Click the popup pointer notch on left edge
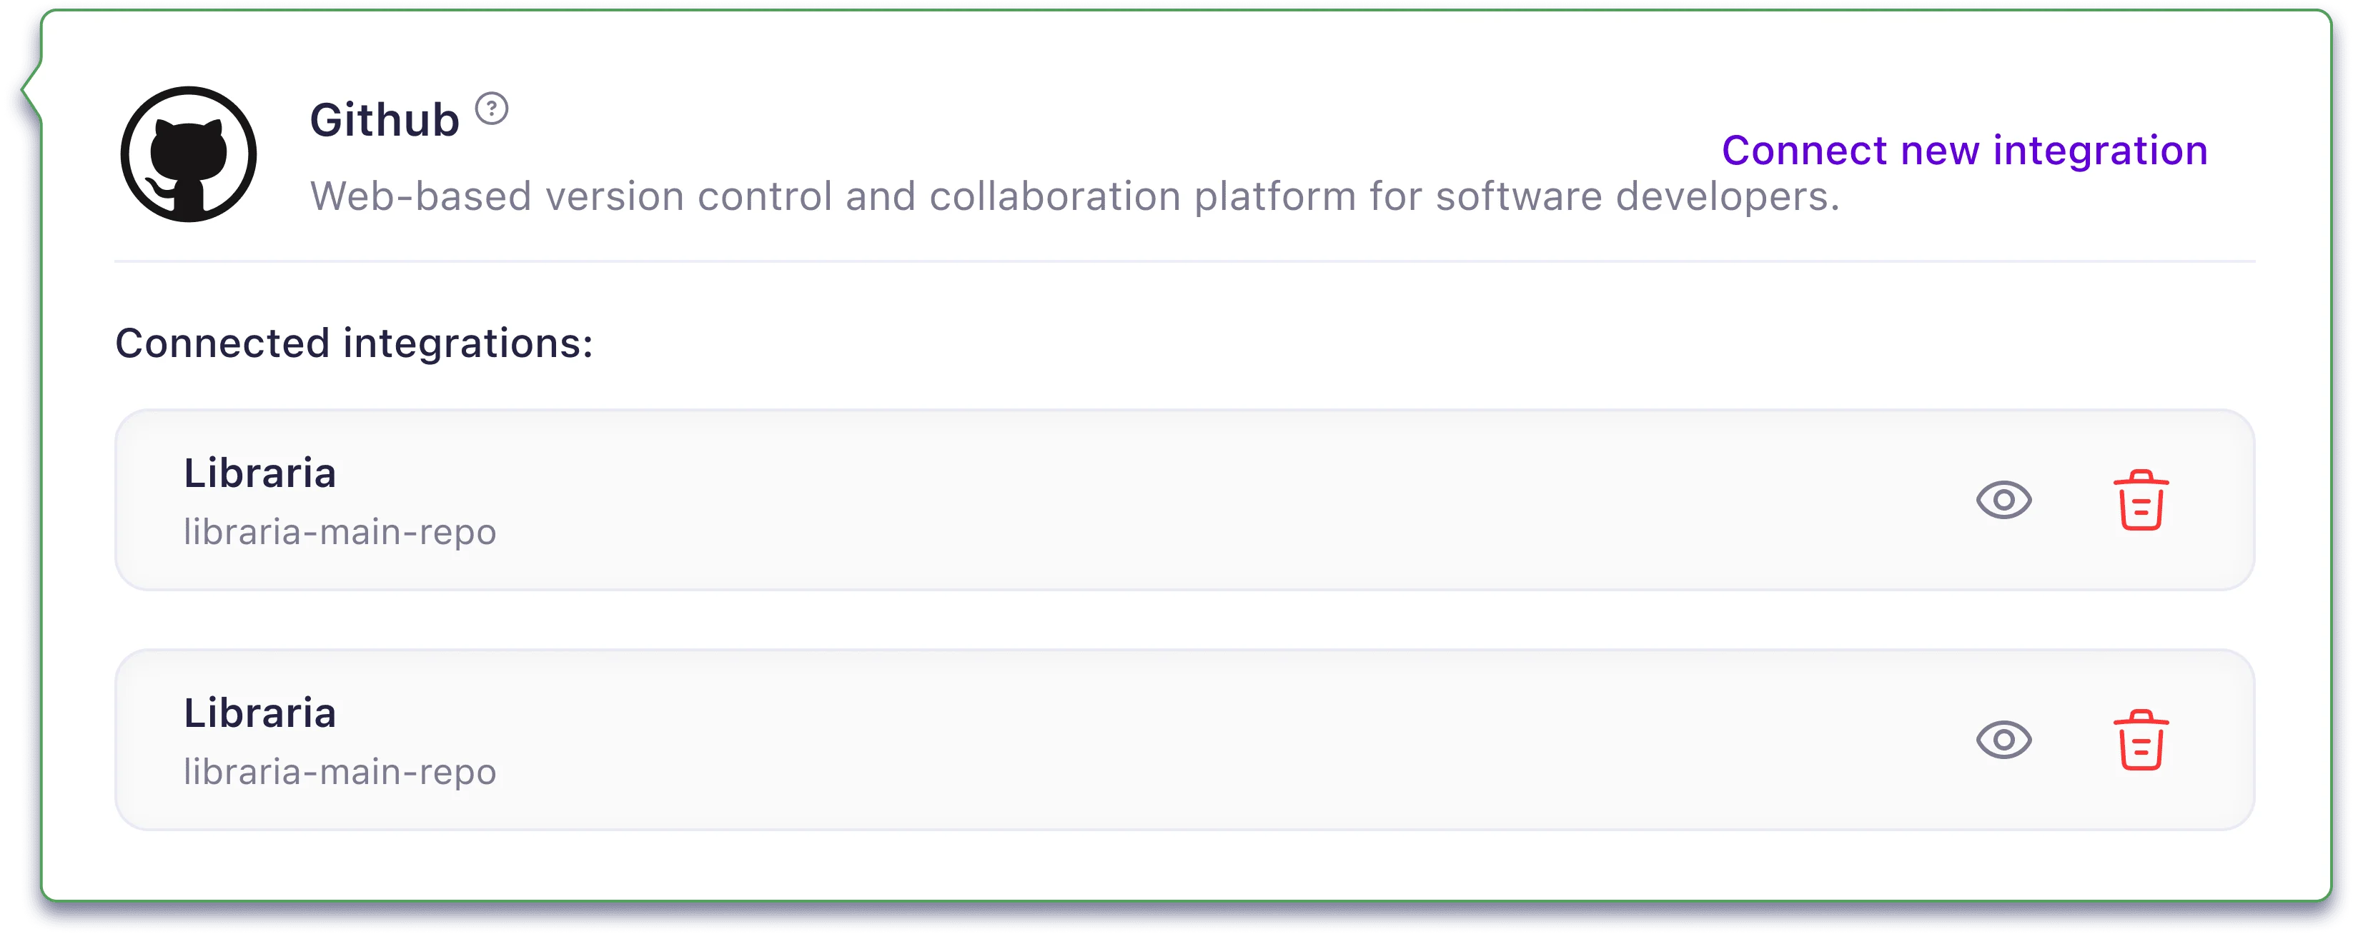Viewport: 2353px width, 934px height. [27, 91]
